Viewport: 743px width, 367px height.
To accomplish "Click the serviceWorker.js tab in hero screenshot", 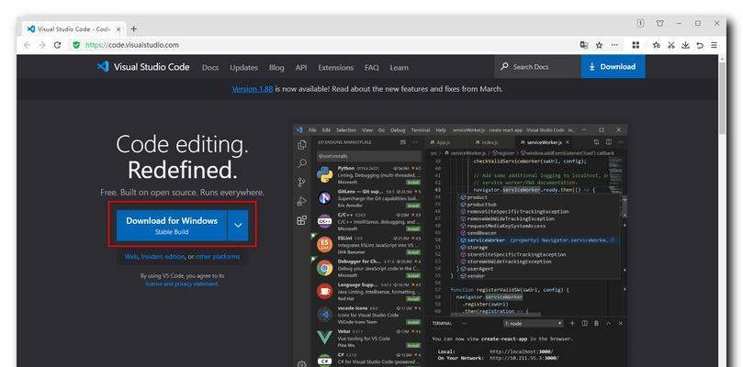I will (x=544, y=142).
